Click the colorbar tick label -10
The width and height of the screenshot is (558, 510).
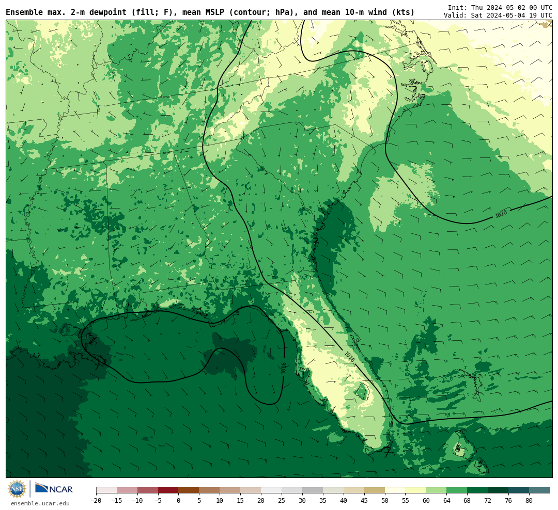click(137, 501)
